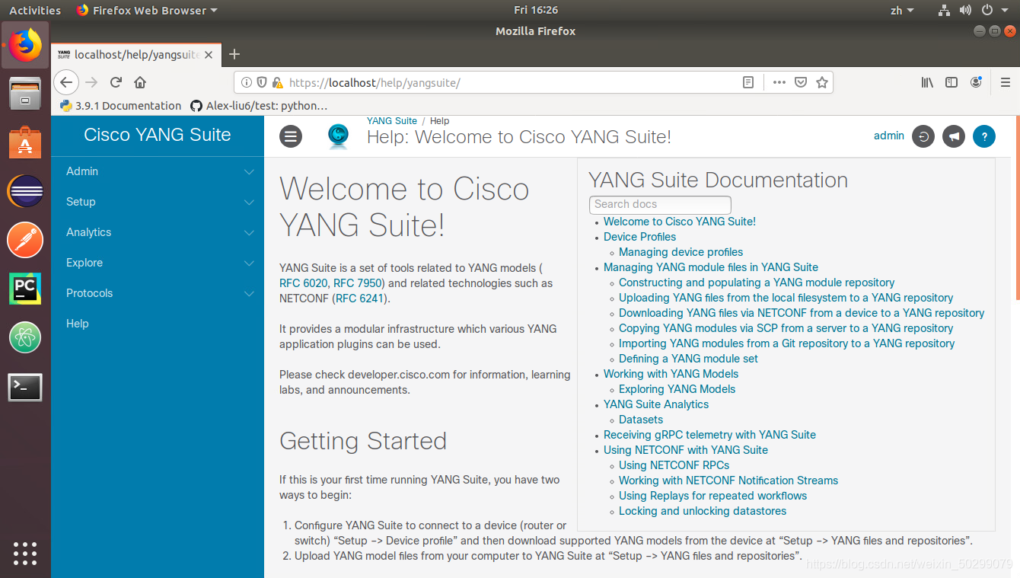Toggle reader view in address bar
Screen dimensions: 1020x578
[x=749, y=82]
